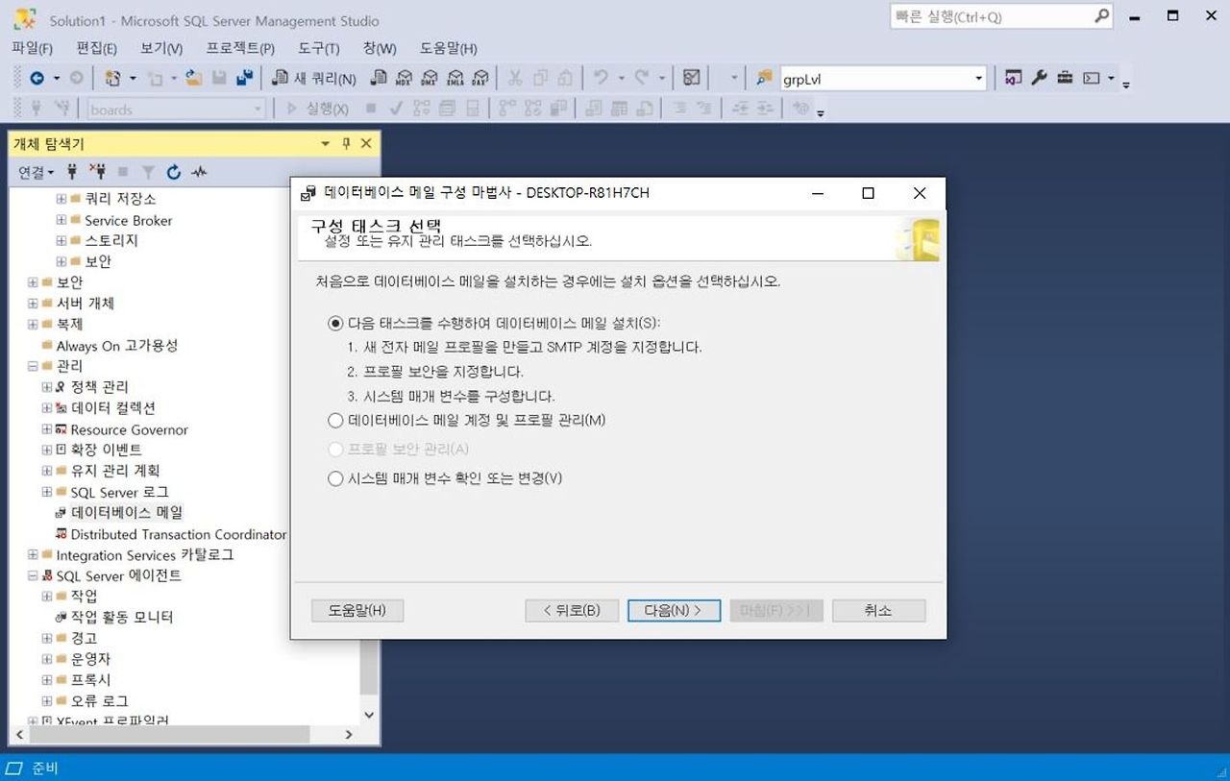Click Connect Object Explorer plug icon
The image size is (1230, 781).
point(72,172)
